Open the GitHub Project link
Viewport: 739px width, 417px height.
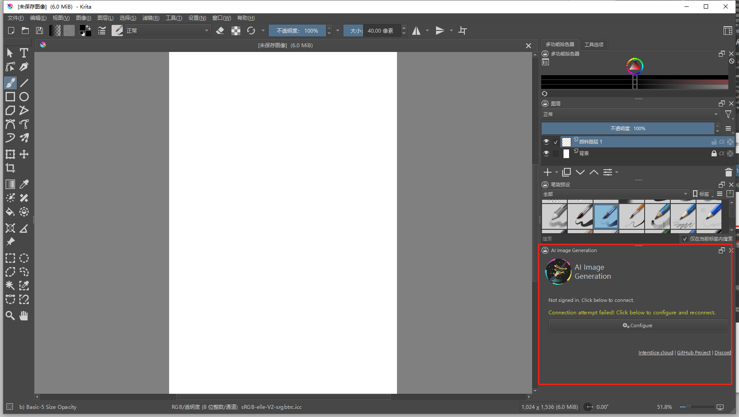click(694, 353)
